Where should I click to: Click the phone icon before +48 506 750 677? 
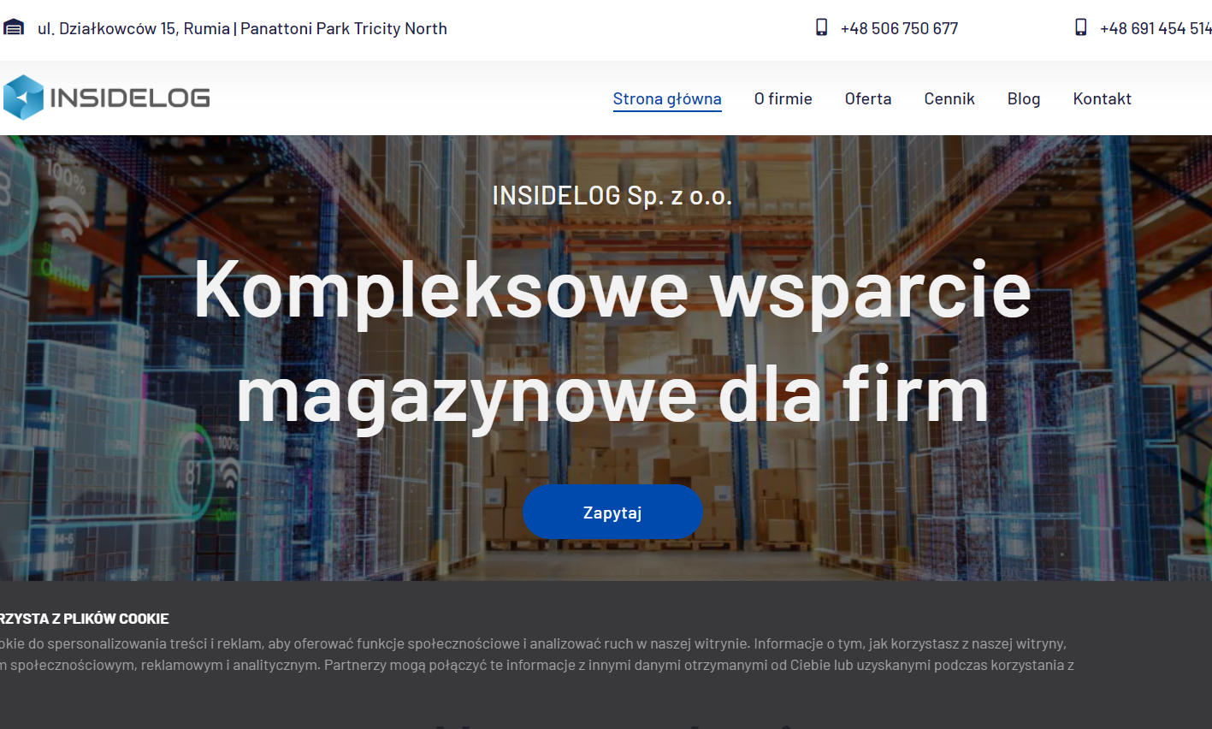tap(821, 27)
